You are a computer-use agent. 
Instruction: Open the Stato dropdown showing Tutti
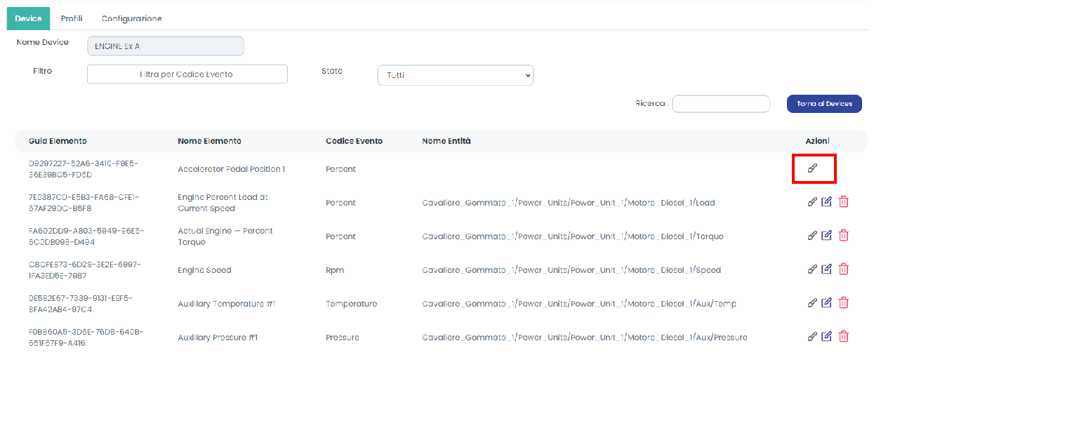coord(455,75)
